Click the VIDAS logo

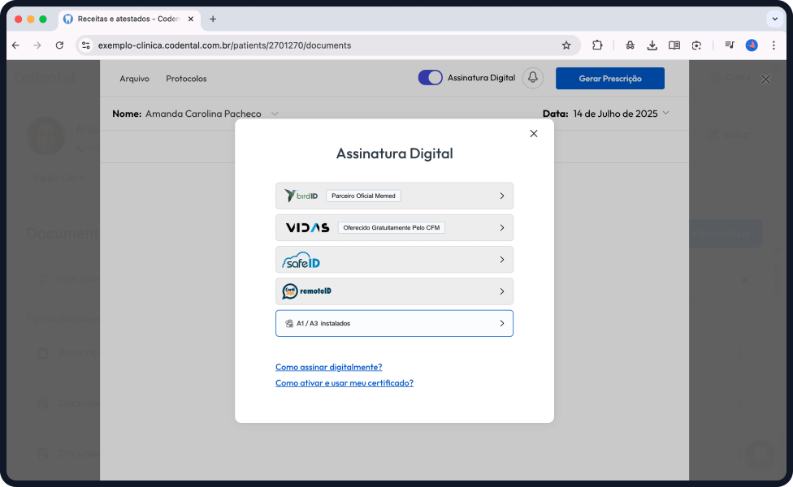point(307,228)
